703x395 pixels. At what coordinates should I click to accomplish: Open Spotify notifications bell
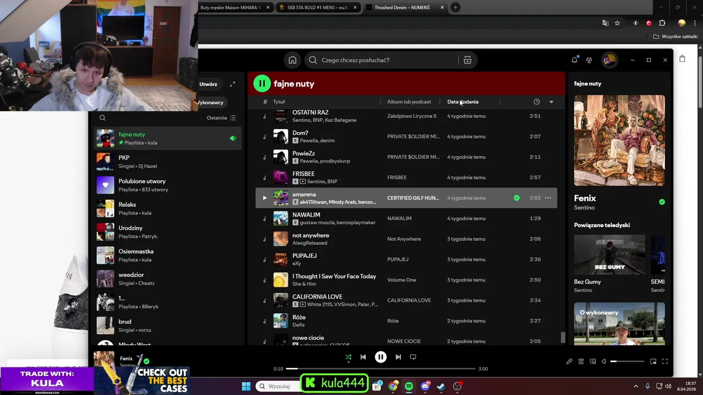click(574, 60)
